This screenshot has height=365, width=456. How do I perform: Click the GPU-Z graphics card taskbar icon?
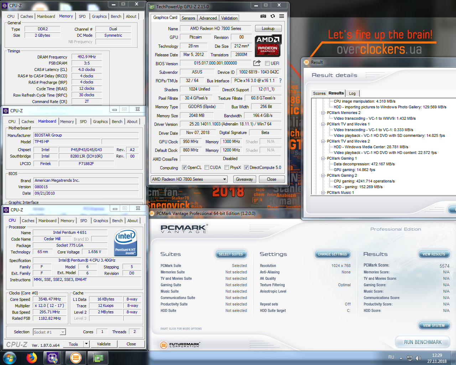(98, 358)
